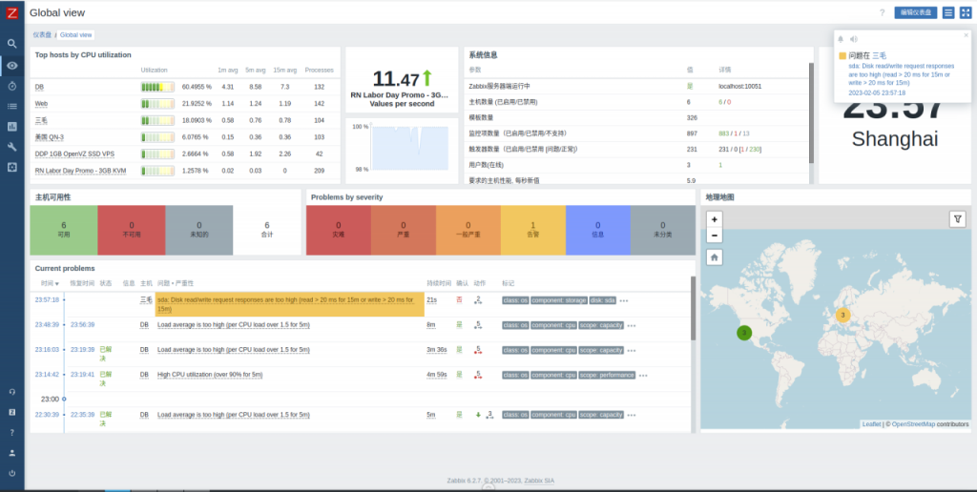The width and height of the screenshot is (977, 492).
Task: Click the Zabbix logo in the sidebar
Action: 11,12
